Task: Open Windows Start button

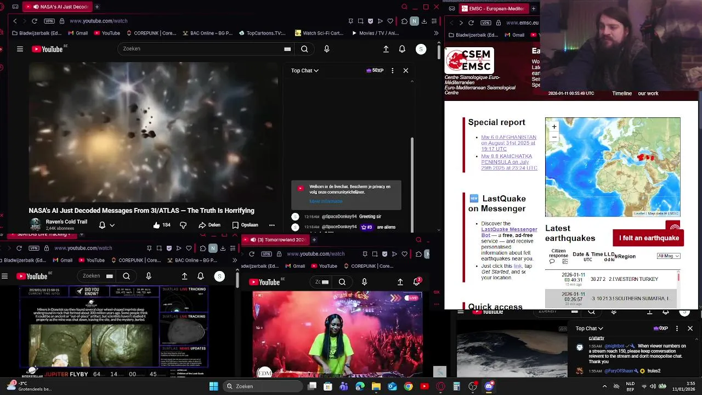Action: pos(213,386)
